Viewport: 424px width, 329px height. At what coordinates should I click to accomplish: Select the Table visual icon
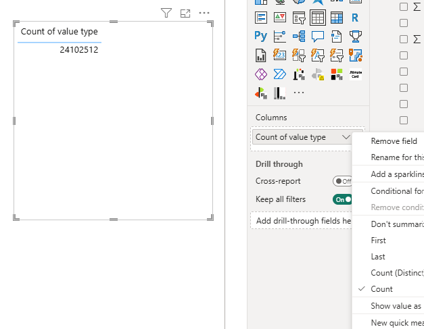317,18
